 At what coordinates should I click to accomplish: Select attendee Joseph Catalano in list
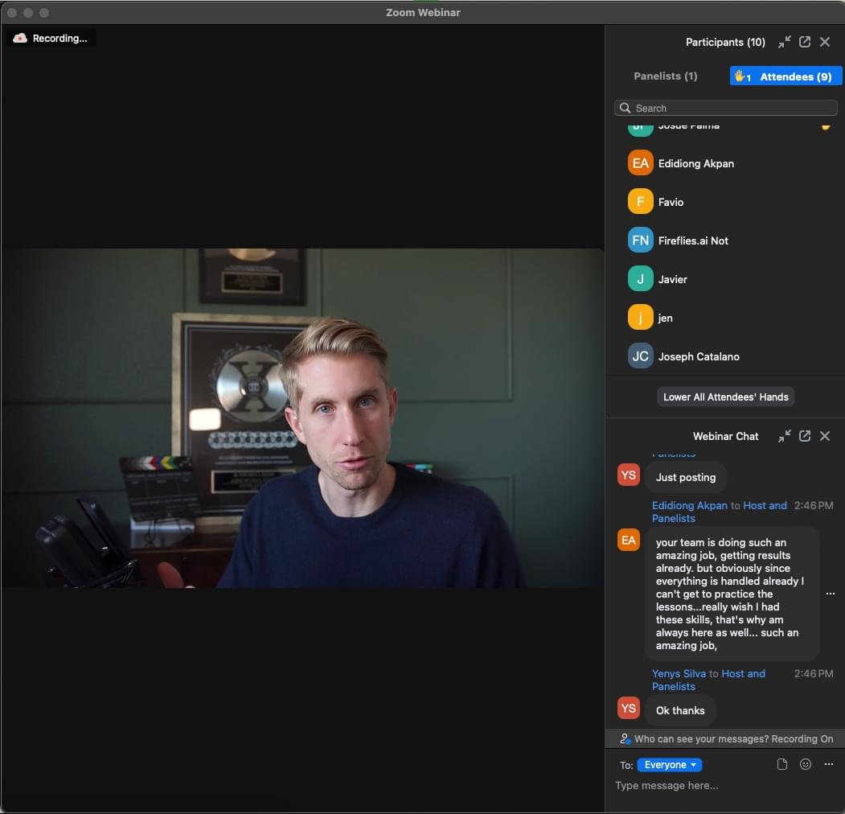pos(698,356)
